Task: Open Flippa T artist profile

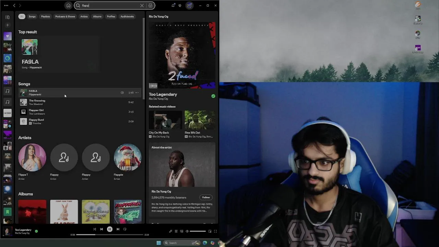Action: [x=32, y=157]
